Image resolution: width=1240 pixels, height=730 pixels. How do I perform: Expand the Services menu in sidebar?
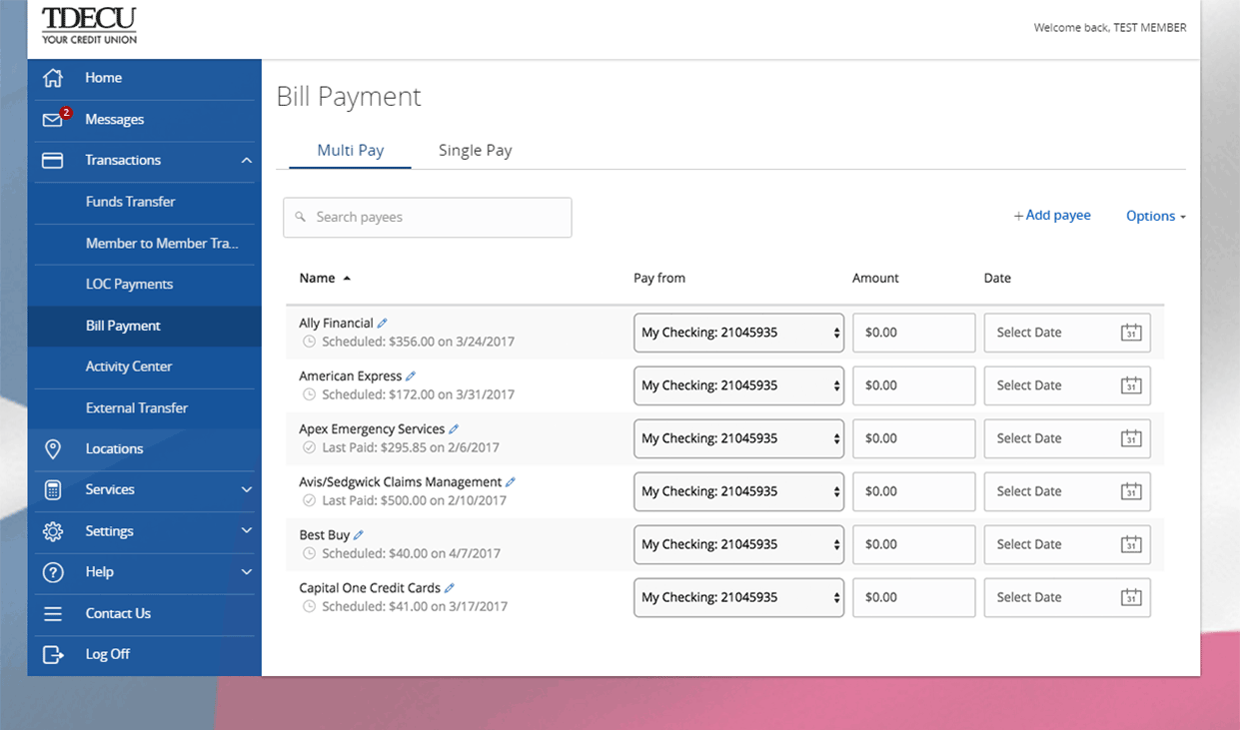pos(246,490)
